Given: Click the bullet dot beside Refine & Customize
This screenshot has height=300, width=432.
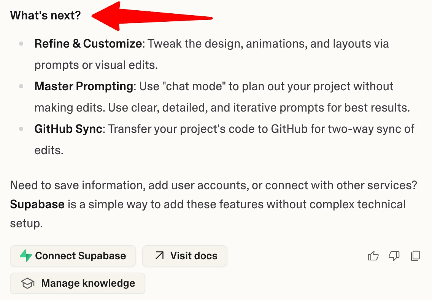Looking at the screenshot, I should click(x=21, y=43).
